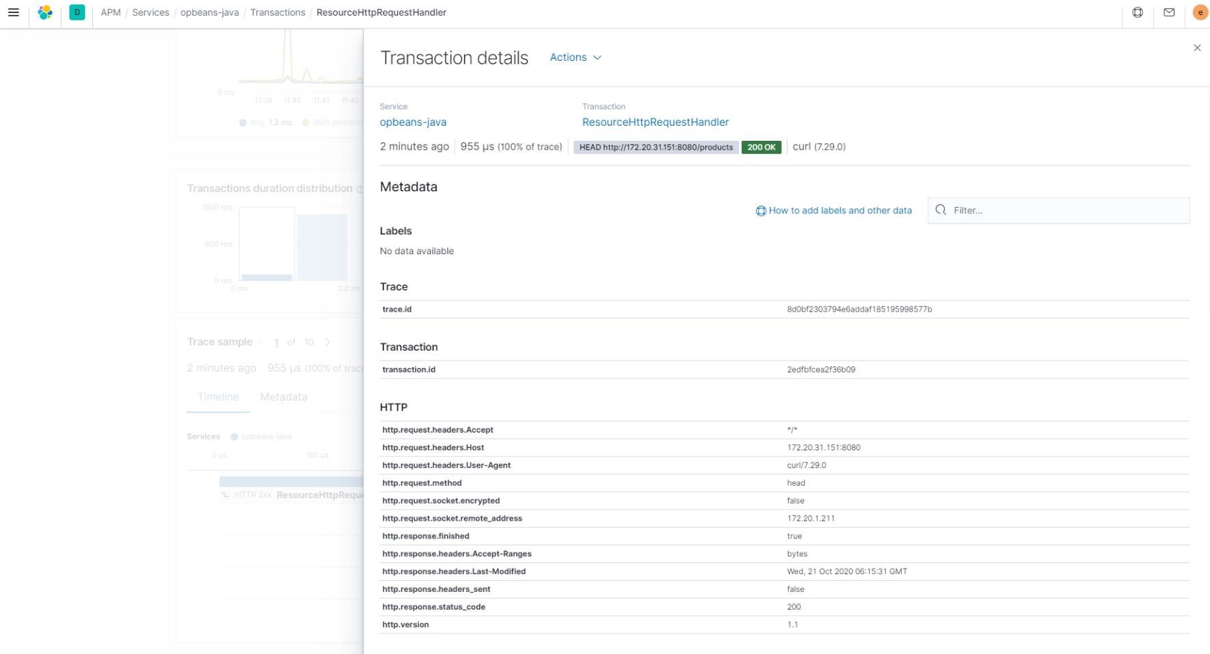
Task: Go to next trace sample arrow
Action: click(x=327, y=342)
